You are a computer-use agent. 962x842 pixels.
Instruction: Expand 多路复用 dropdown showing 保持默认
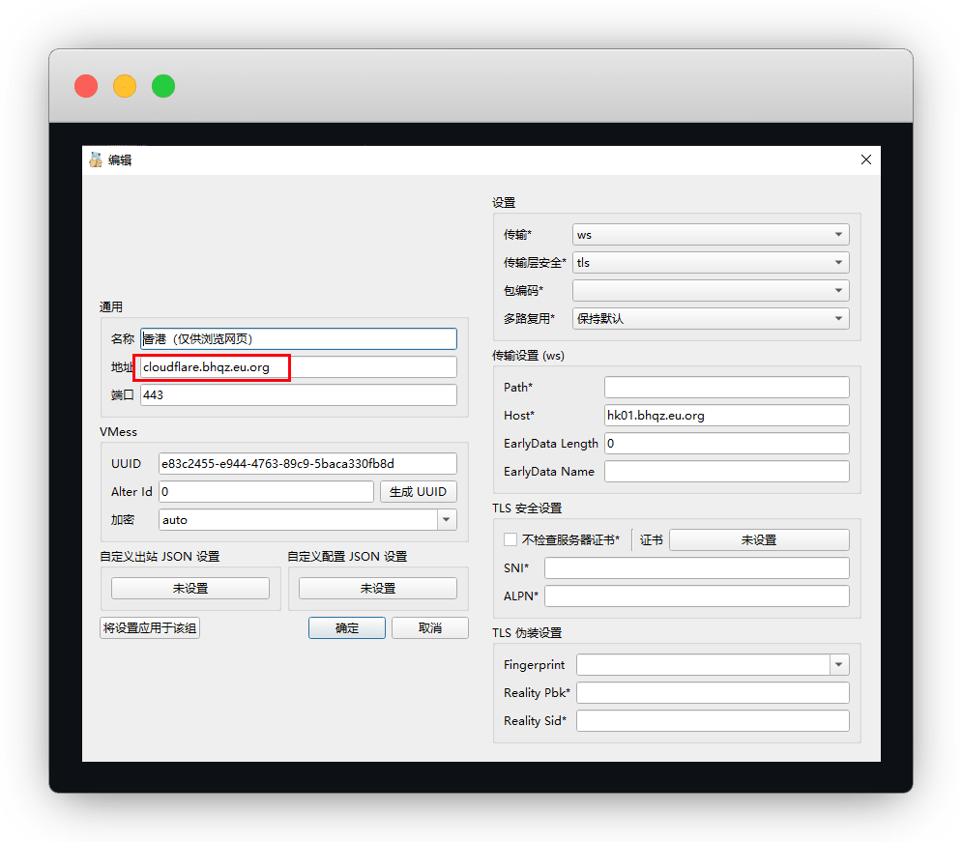pos(711,318)
